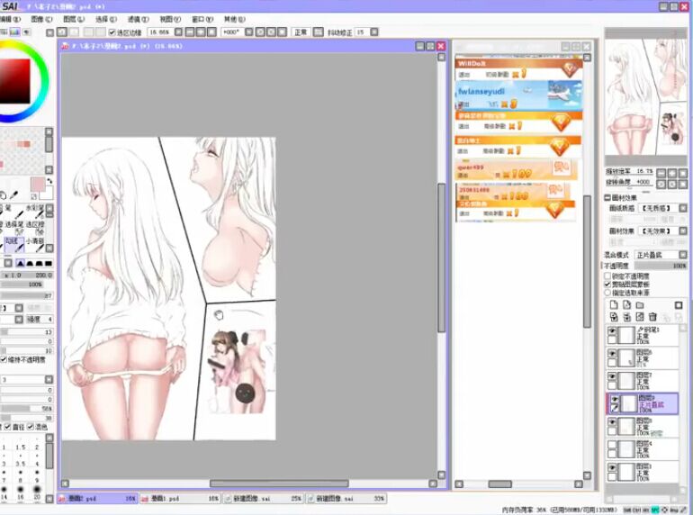This screenshot has width=693, height=515.
Task: Delete the layer with trash icon
Action: click(652, 317)
